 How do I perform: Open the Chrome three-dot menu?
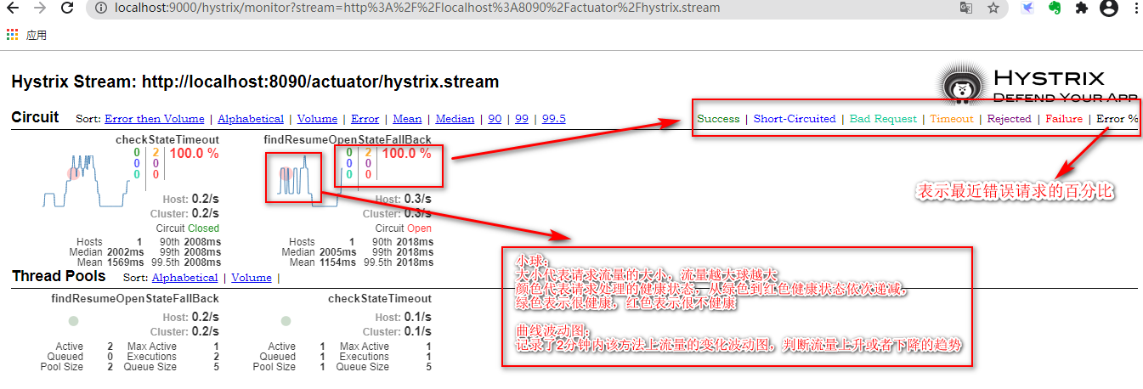click(x=1135, y=8)
